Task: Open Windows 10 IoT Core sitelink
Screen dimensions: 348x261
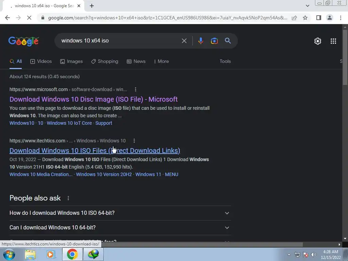Action: point(69,123)
